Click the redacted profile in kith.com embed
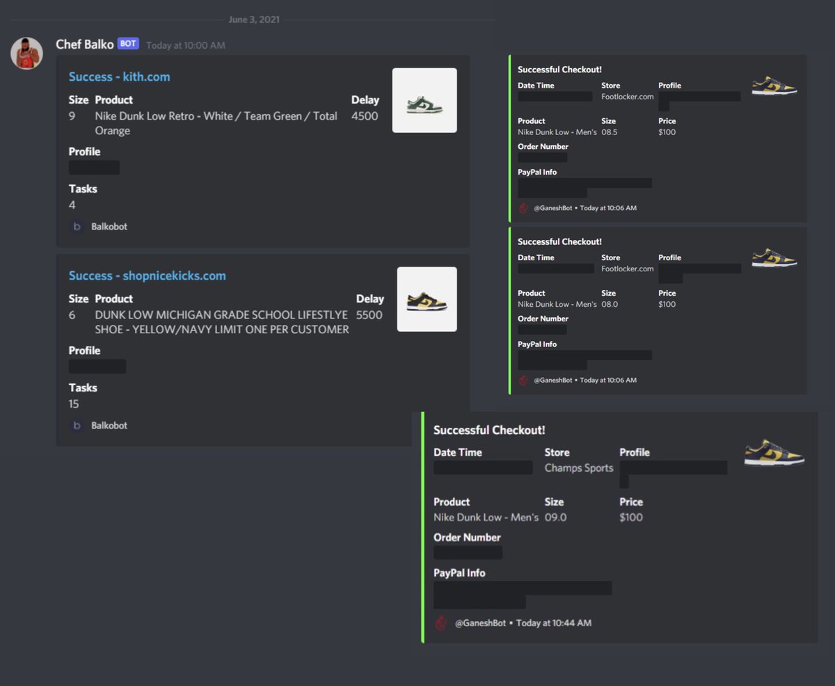 [x=94, y=168]
